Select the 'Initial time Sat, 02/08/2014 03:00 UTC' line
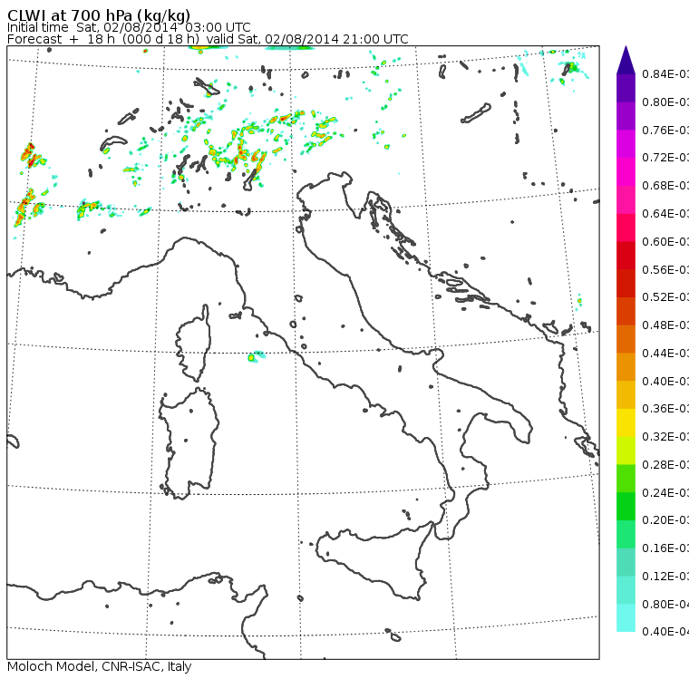The image size is (689, 679). point(129,28)
